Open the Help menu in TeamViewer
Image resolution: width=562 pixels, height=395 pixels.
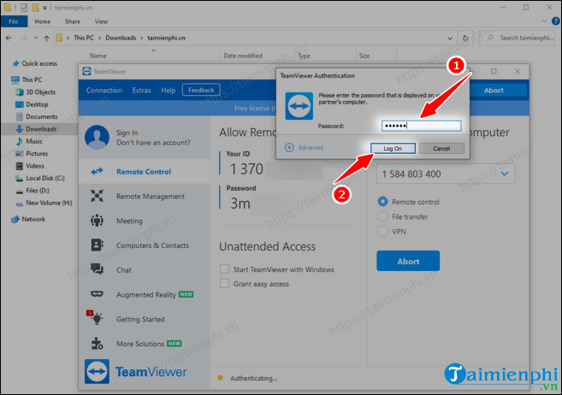(x=169, y=91)
